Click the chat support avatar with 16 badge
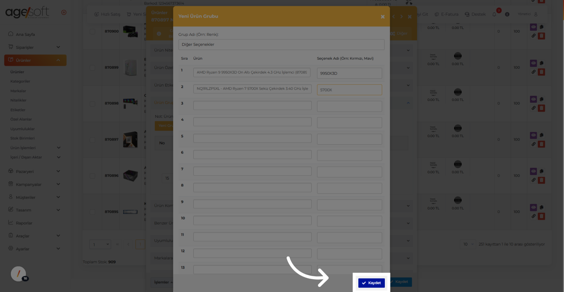 (19, 274)
